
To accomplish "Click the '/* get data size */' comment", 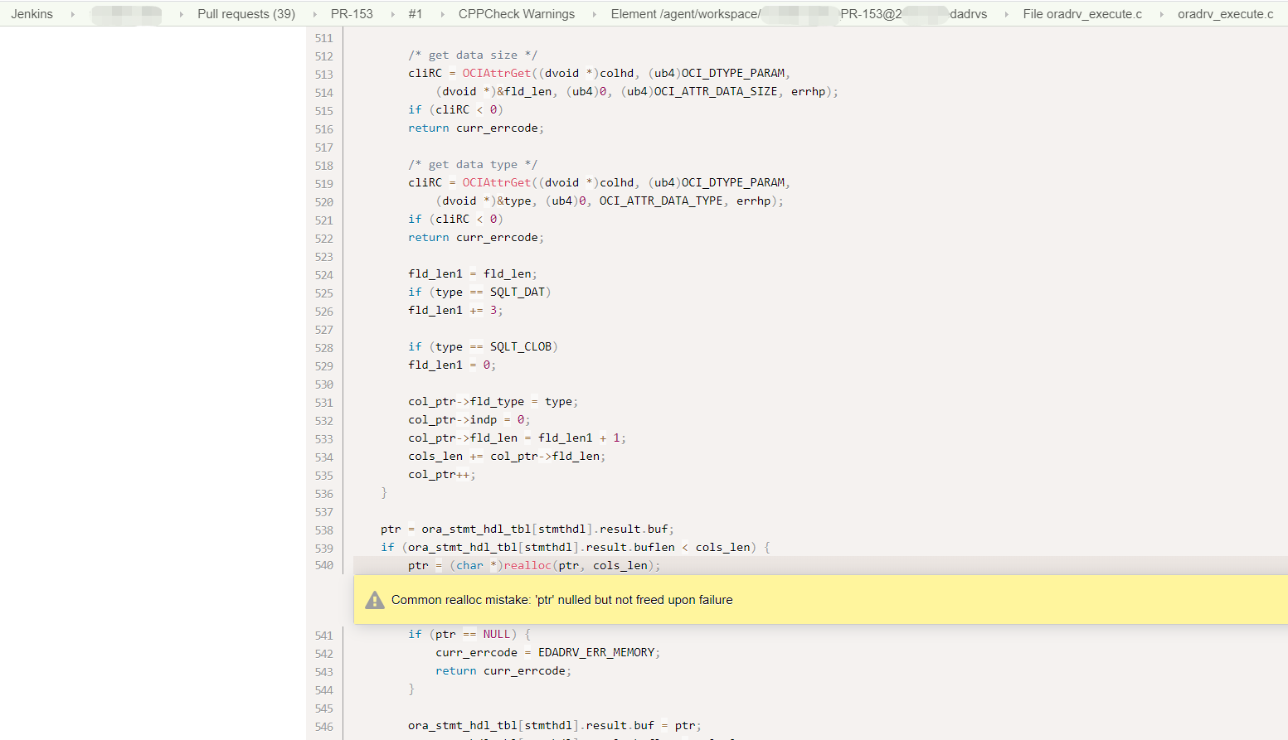I will pyautogui.click(x=472, y=55).
